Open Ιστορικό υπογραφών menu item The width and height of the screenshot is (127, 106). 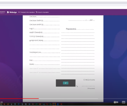pyautogui.click(x=42, y=12)
